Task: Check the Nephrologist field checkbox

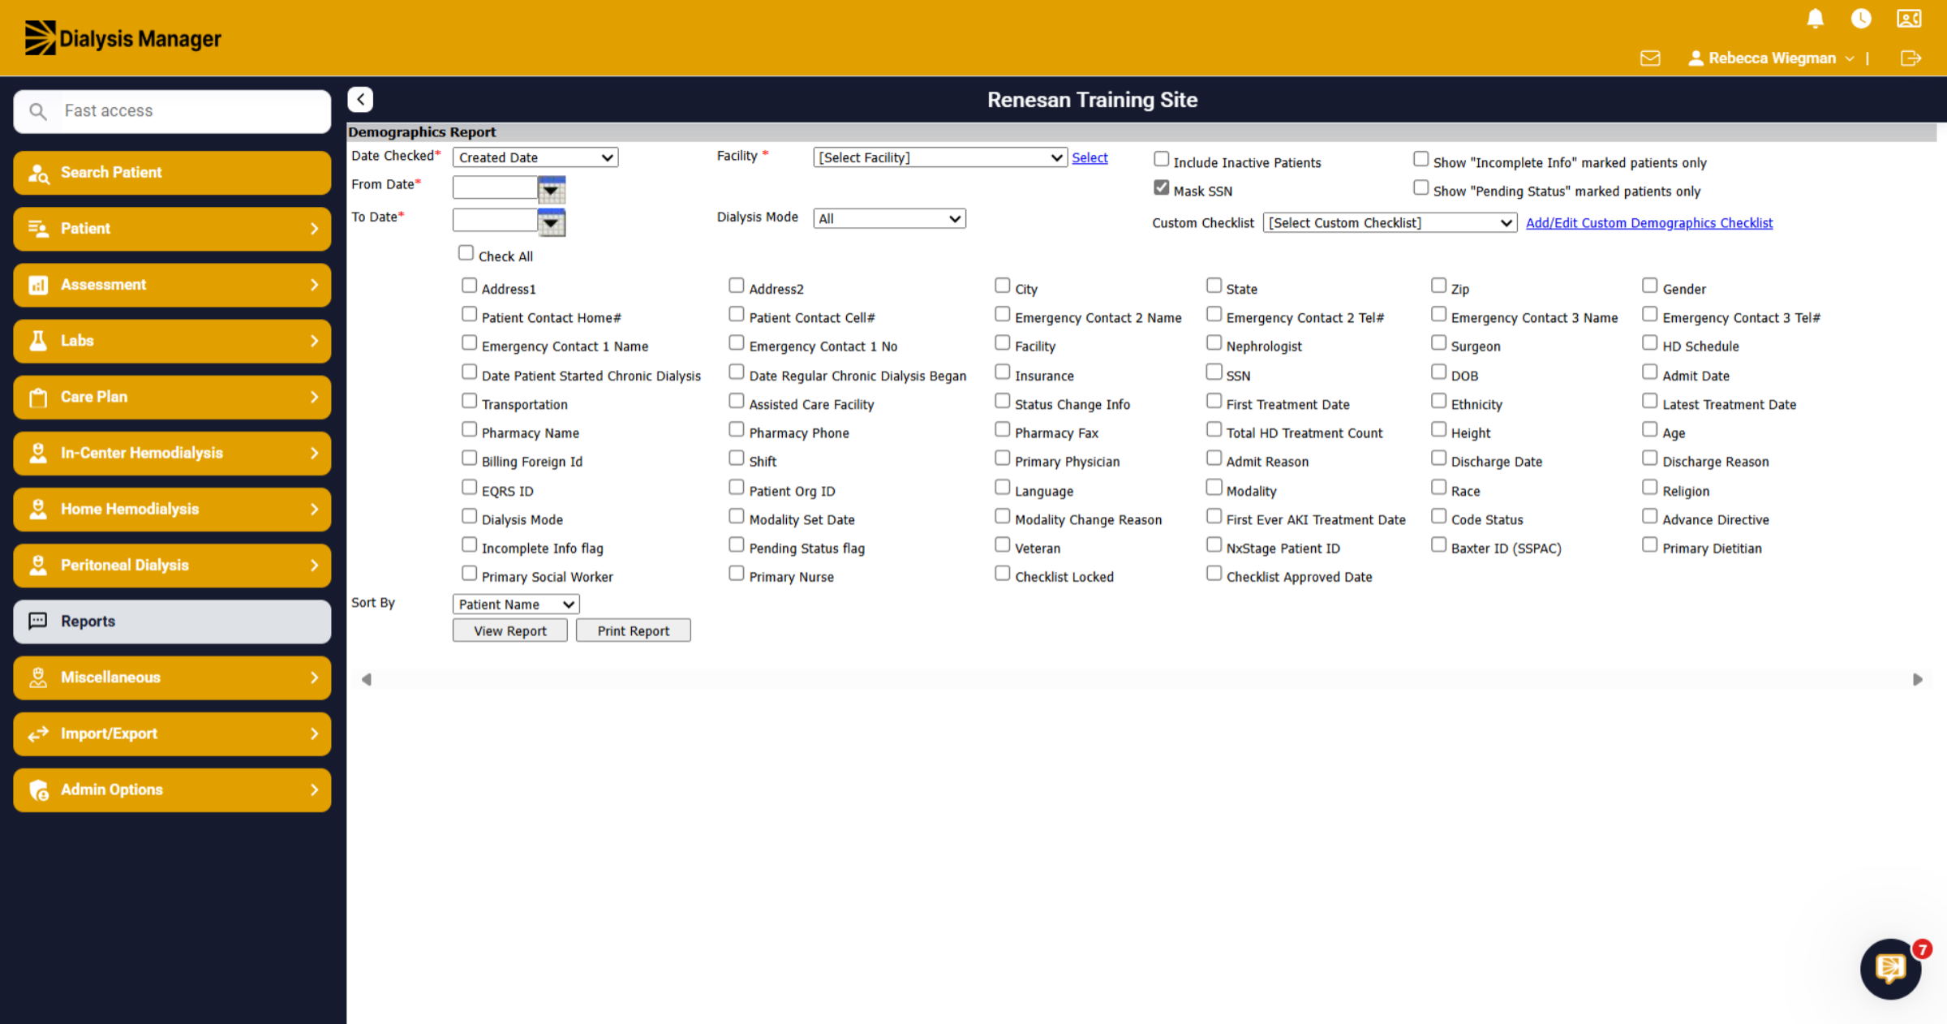Action: coord(1214,343)
